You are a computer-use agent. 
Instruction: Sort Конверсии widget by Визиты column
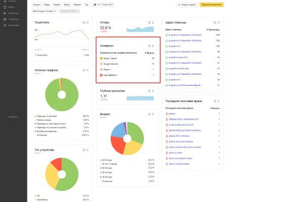pyautogui.click(x=149, y=53)
